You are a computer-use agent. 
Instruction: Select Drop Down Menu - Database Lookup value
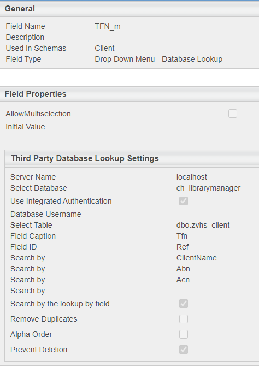pos(158,59)
